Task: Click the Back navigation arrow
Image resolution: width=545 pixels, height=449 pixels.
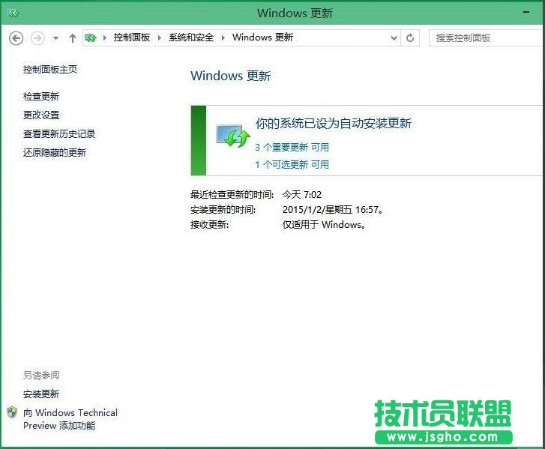Action: [16, 38]
